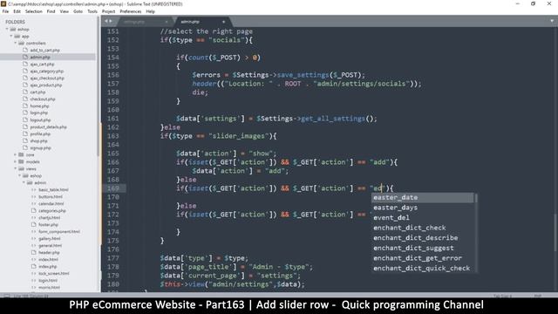Click the views folder icon
558x314 pixels.
[21, 168]
